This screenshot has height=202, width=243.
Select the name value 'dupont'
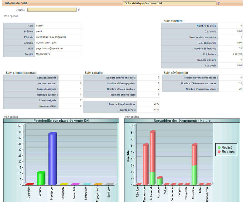(x=40, y=26)
